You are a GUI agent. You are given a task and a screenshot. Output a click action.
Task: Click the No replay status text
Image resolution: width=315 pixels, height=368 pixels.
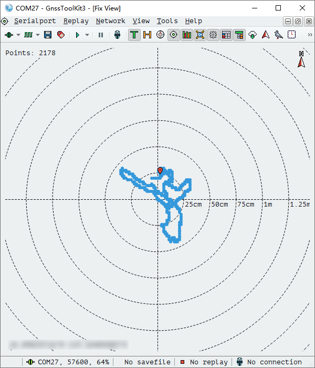point(208,362)
